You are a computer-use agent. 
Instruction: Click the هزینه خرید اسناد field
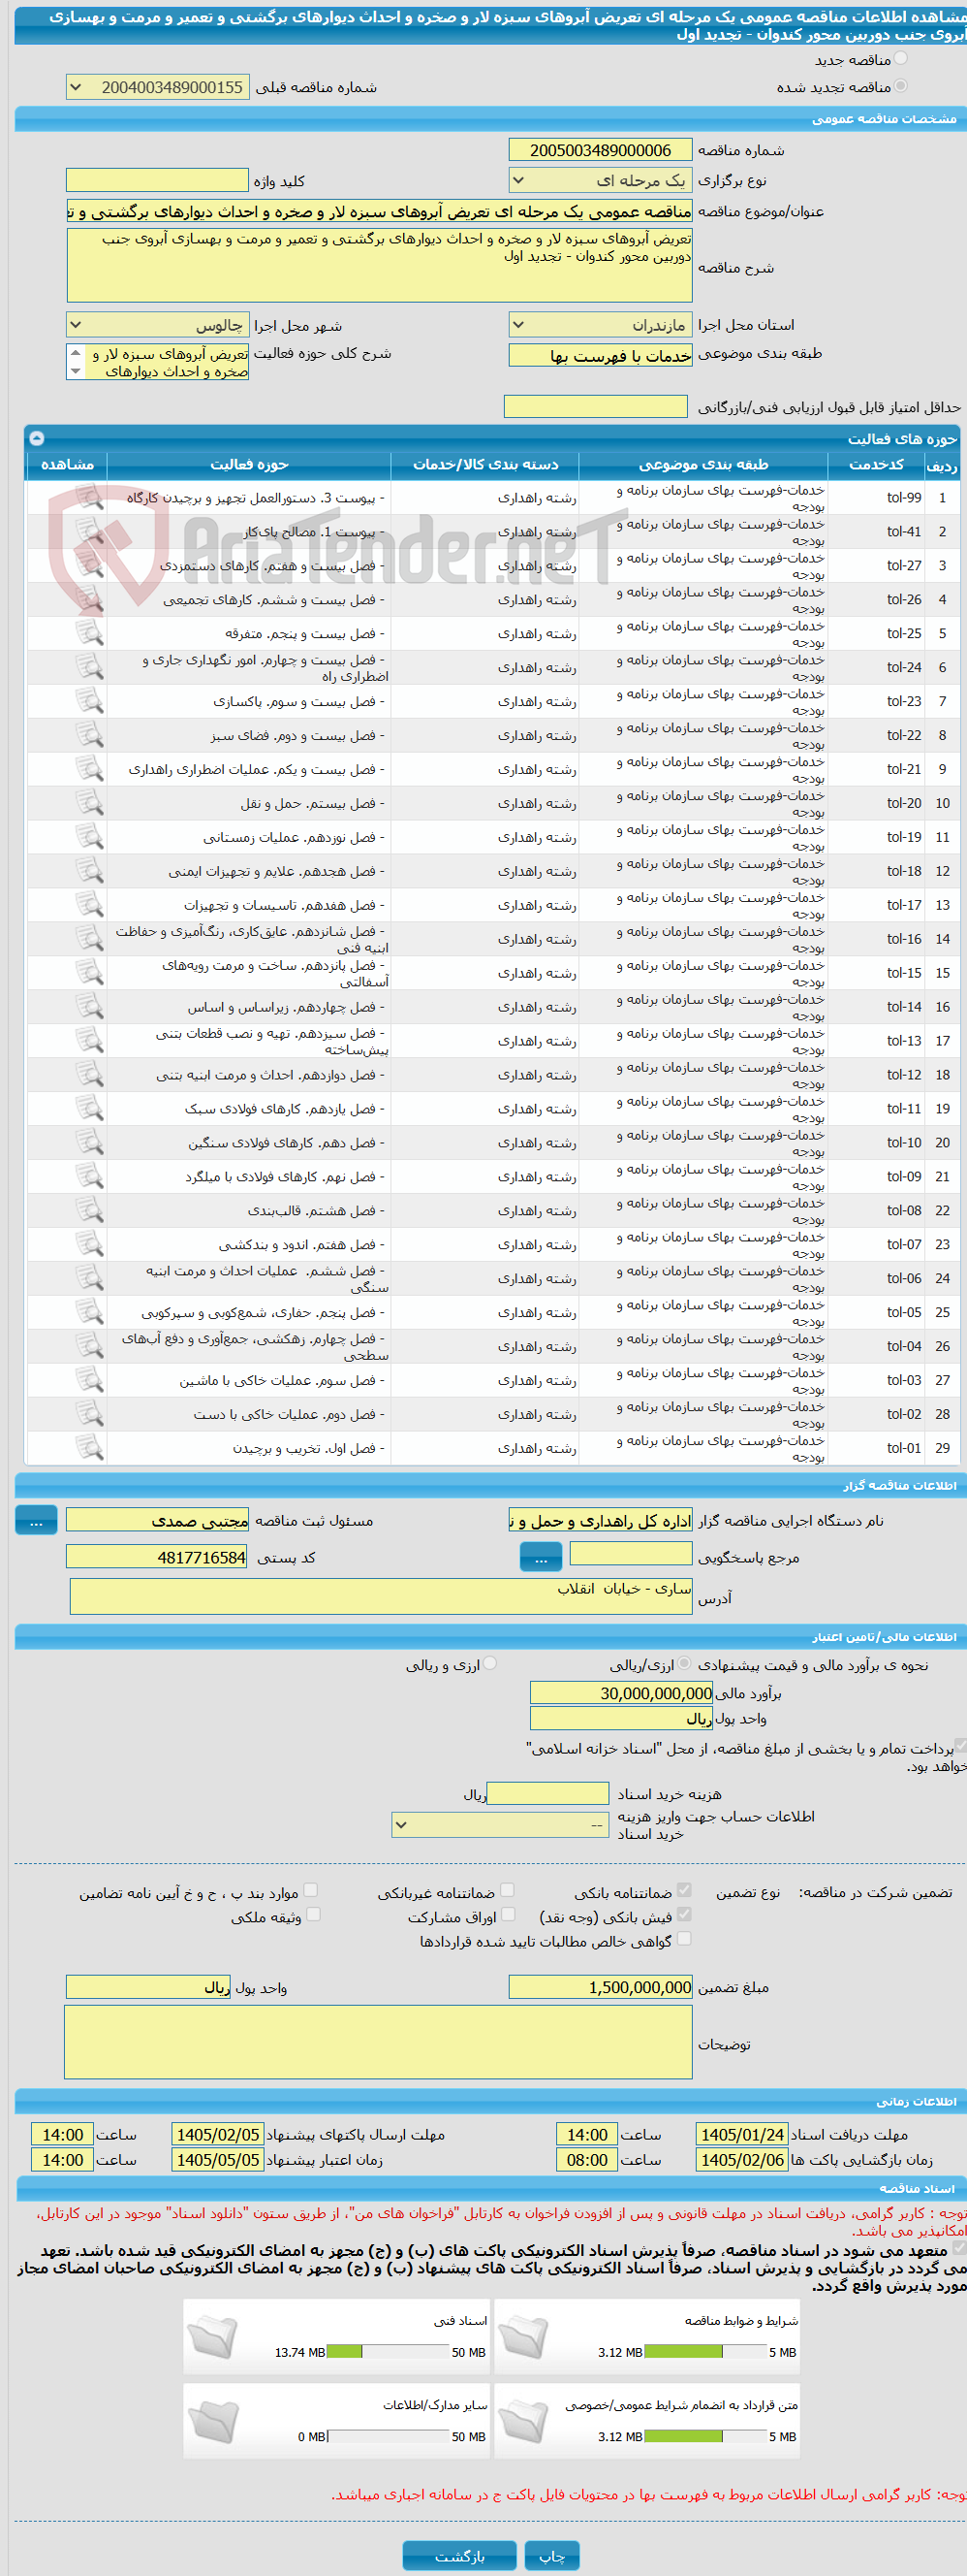tap(547, 1794)
